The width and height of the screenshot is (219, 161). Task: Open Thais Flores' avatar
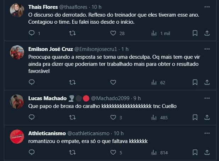(x=17, y=11)
